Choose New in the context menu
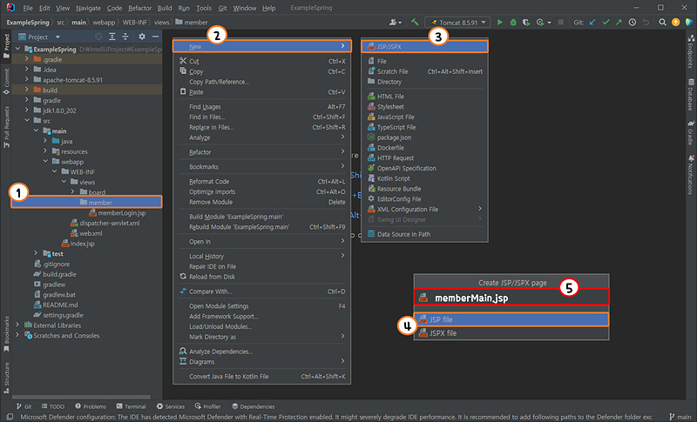 [262, 46]
